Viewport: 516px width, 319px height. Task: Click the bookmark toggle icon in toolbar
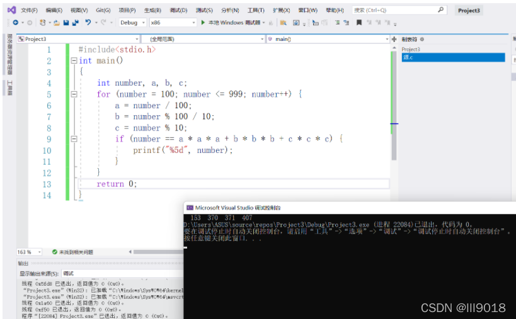[x=359, y=23]
